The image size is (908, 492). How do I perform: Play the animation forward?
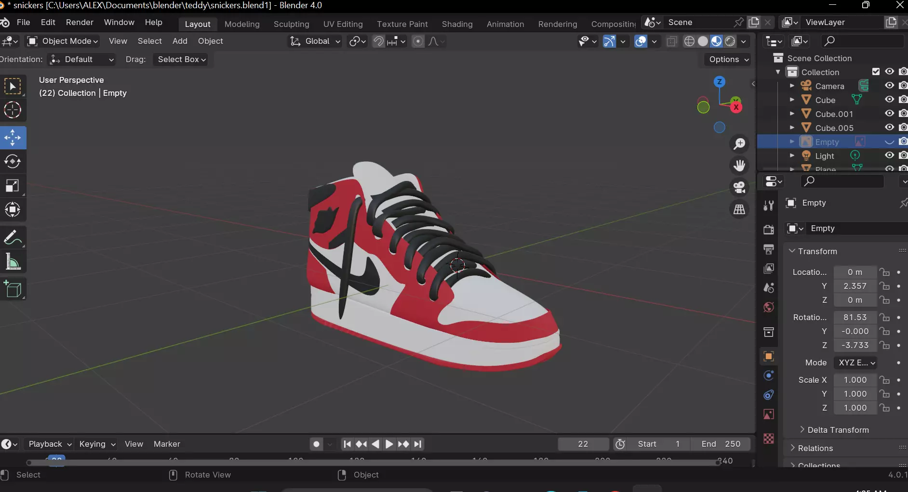[x=389, y=444]
